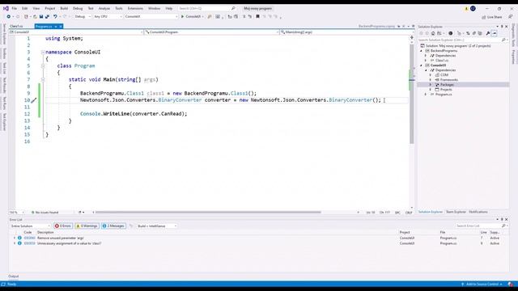Pin toggle for Solution Explorer auto hide
This screenshot has width=518, height=291.
(502, 27)
